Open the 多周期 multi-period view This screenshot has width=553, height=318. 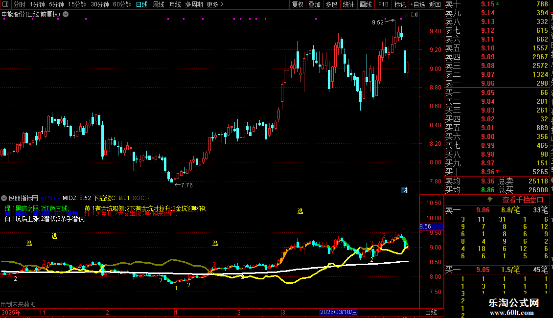pyautogui.click(x=194, y=4)
